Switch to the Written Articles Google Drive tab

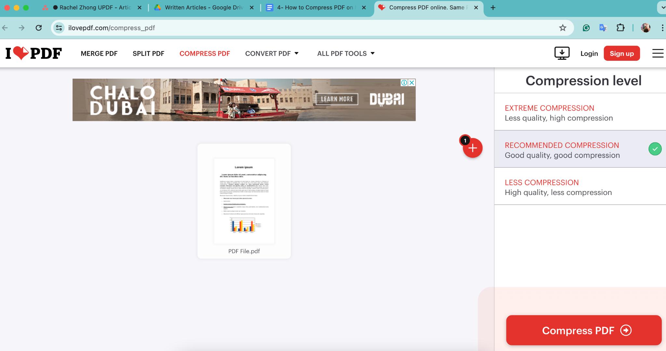pyautogui.click(x=199, y=7)
